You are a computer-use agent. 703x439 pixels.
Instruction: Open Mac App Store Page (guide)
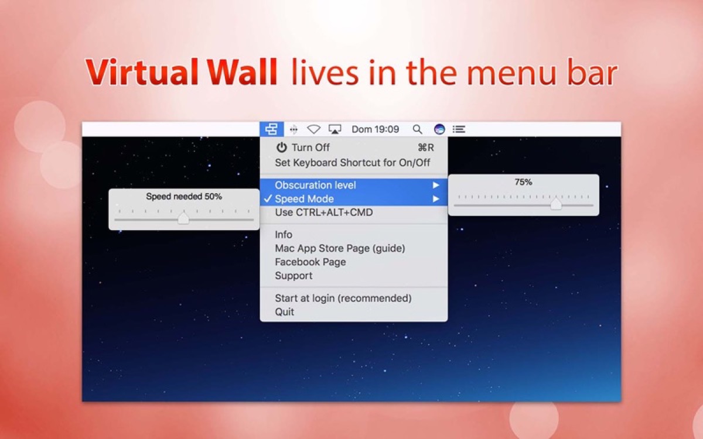(354, 248)
